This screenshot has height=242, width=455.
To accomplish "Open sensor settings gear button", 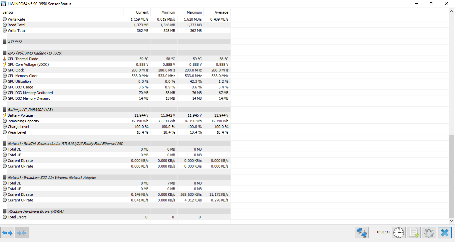I will tap(428, 232).
